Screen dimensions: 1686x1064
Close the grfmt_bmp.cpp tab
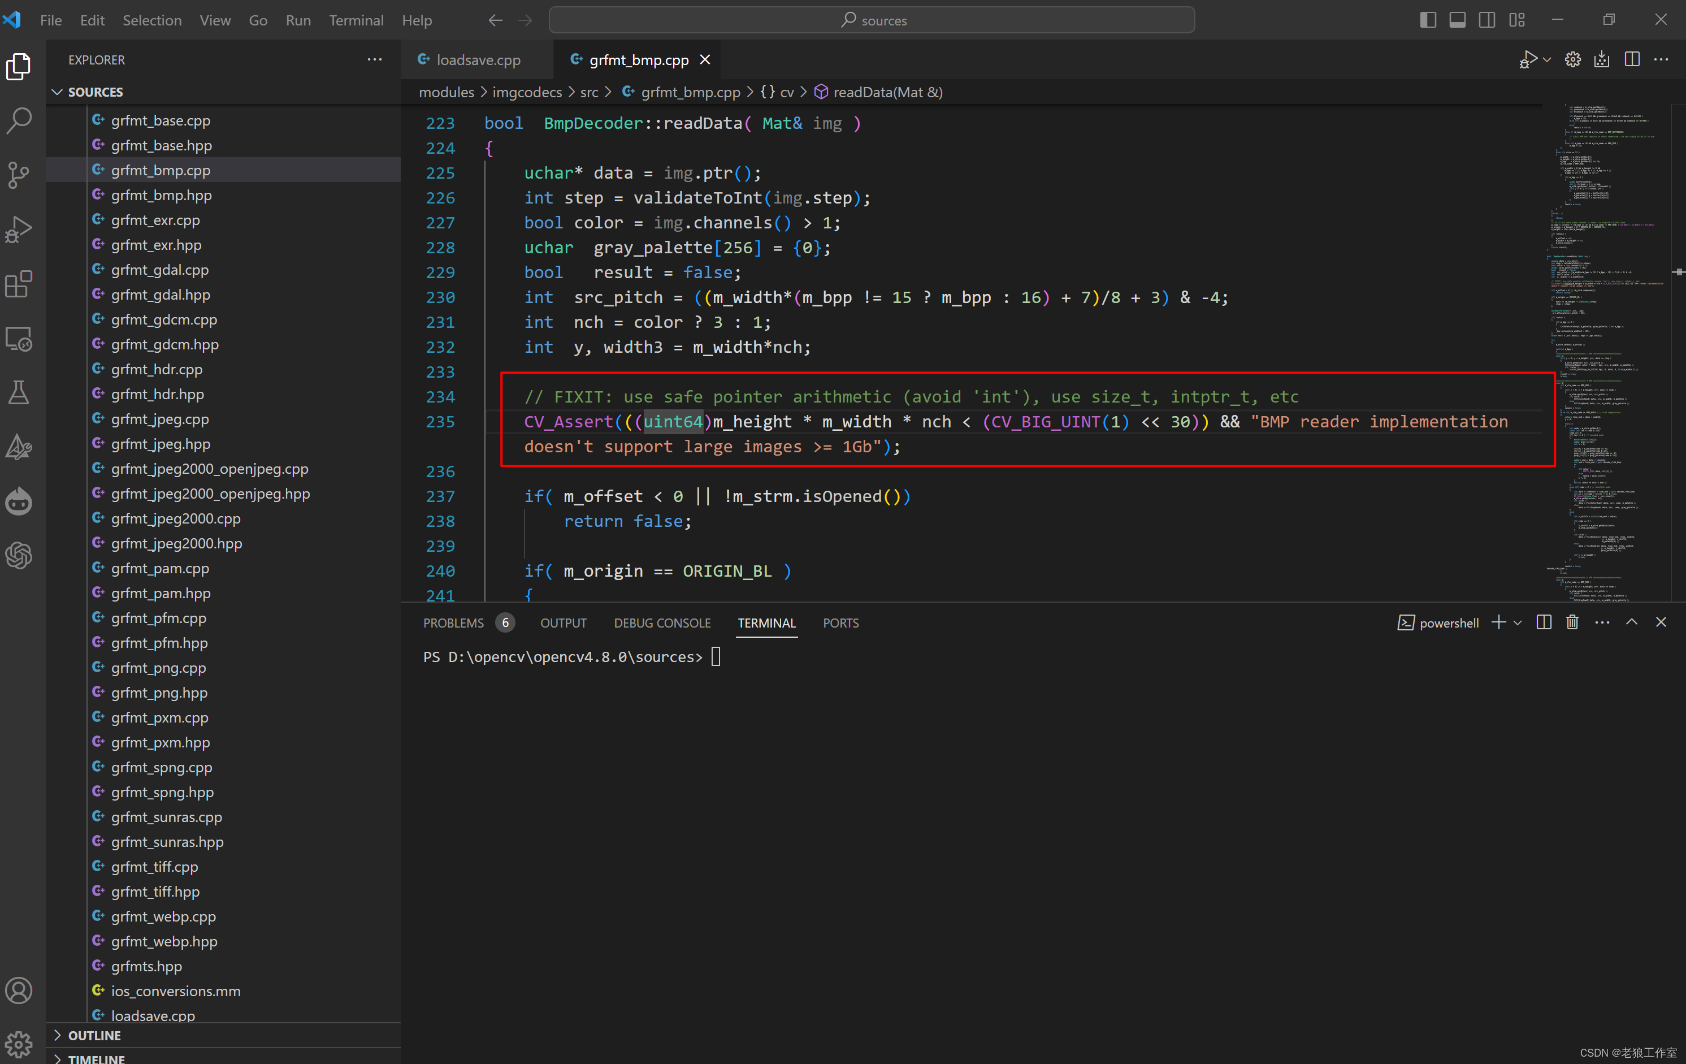tap(705, 59)
